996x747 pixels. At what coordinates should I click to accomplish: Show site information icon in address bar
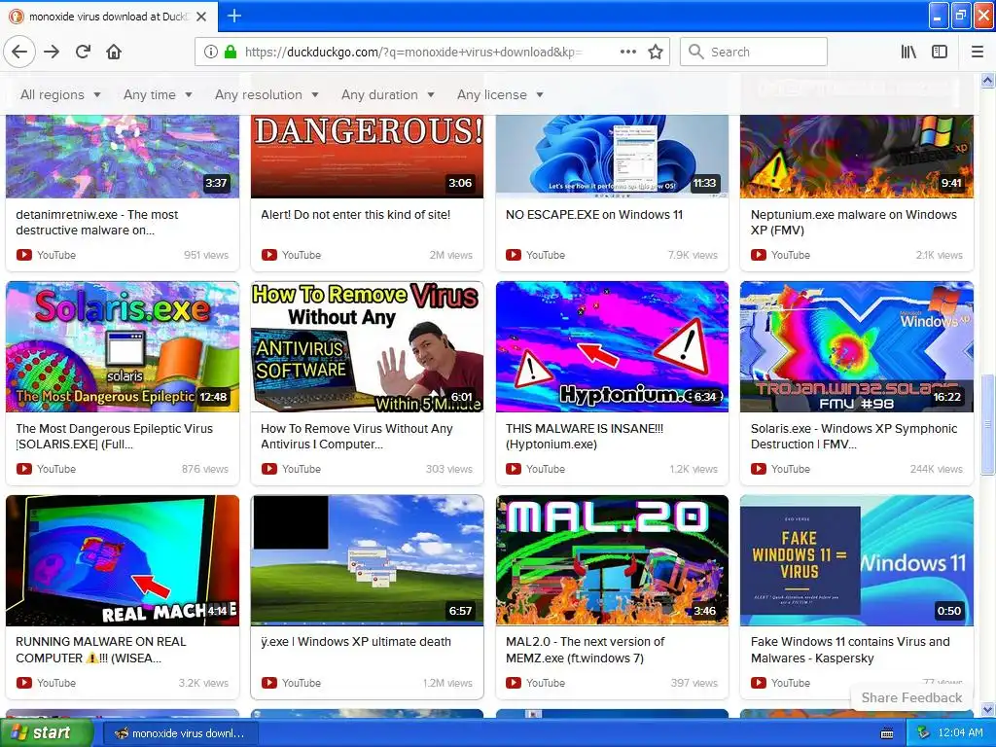click(210, 53)
